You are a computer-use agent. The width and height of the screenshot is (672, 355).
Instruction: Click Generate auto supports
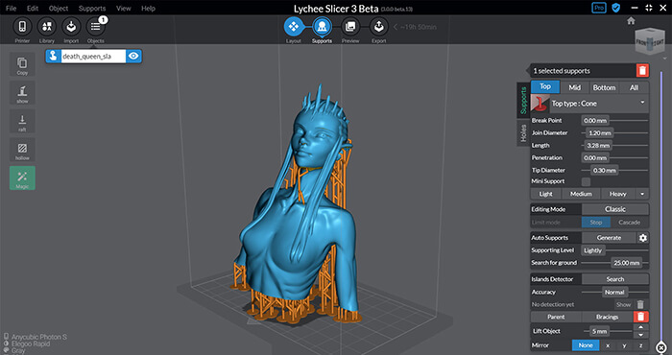click(x=609, y=238)
